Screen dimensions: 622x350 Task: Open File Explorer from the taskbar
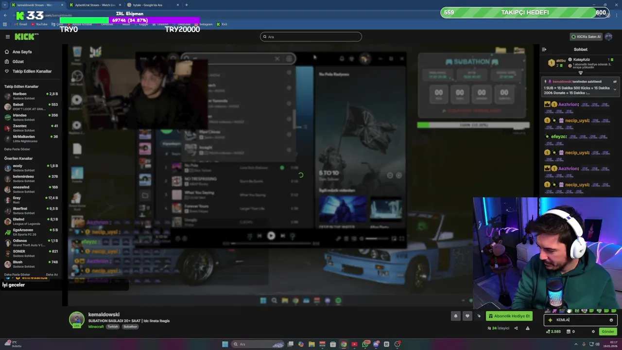point(311,344)
